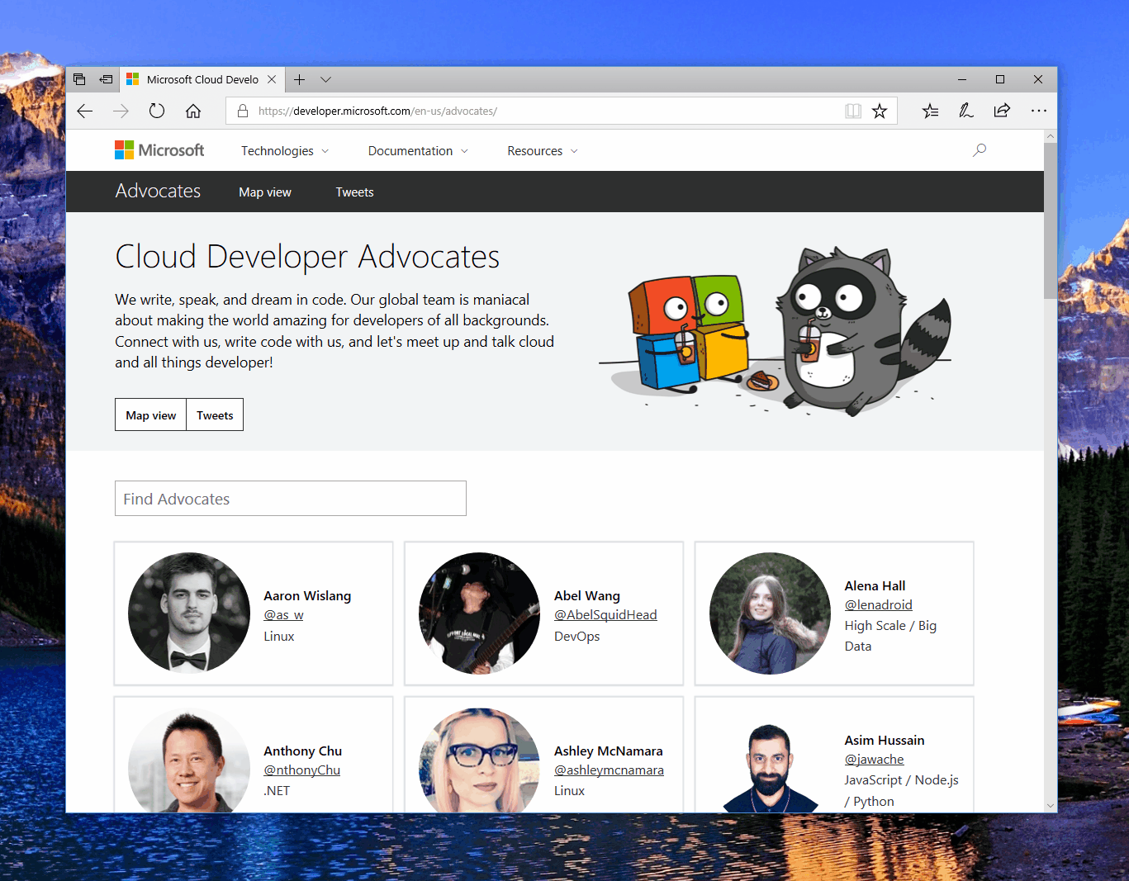Open Edge Settings and more menu

point(1038,111)
